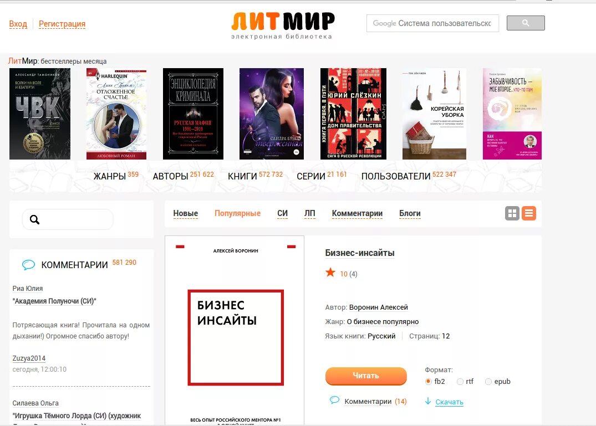This screenshot has height=426, width=596.
Task: Select the epub format radio button
Action: [488, 382]
